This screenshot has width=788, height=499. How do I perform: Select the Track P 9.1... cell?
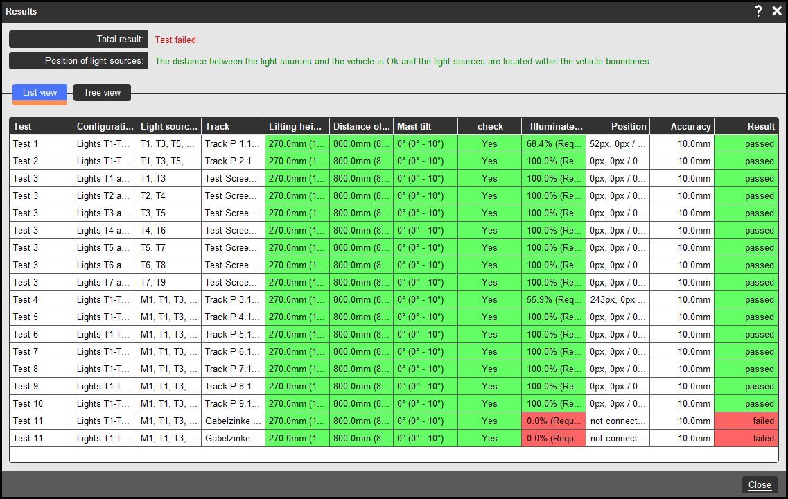(233, 404)
